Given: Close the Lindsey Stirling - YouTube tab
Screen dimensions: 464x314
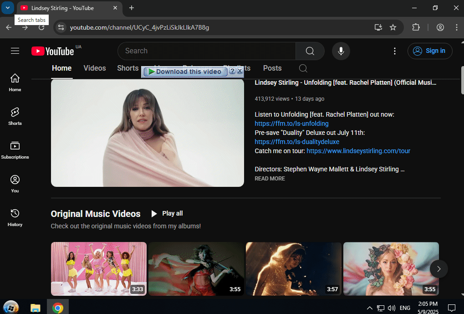Looking at the screenshot, I should point(115,8).
